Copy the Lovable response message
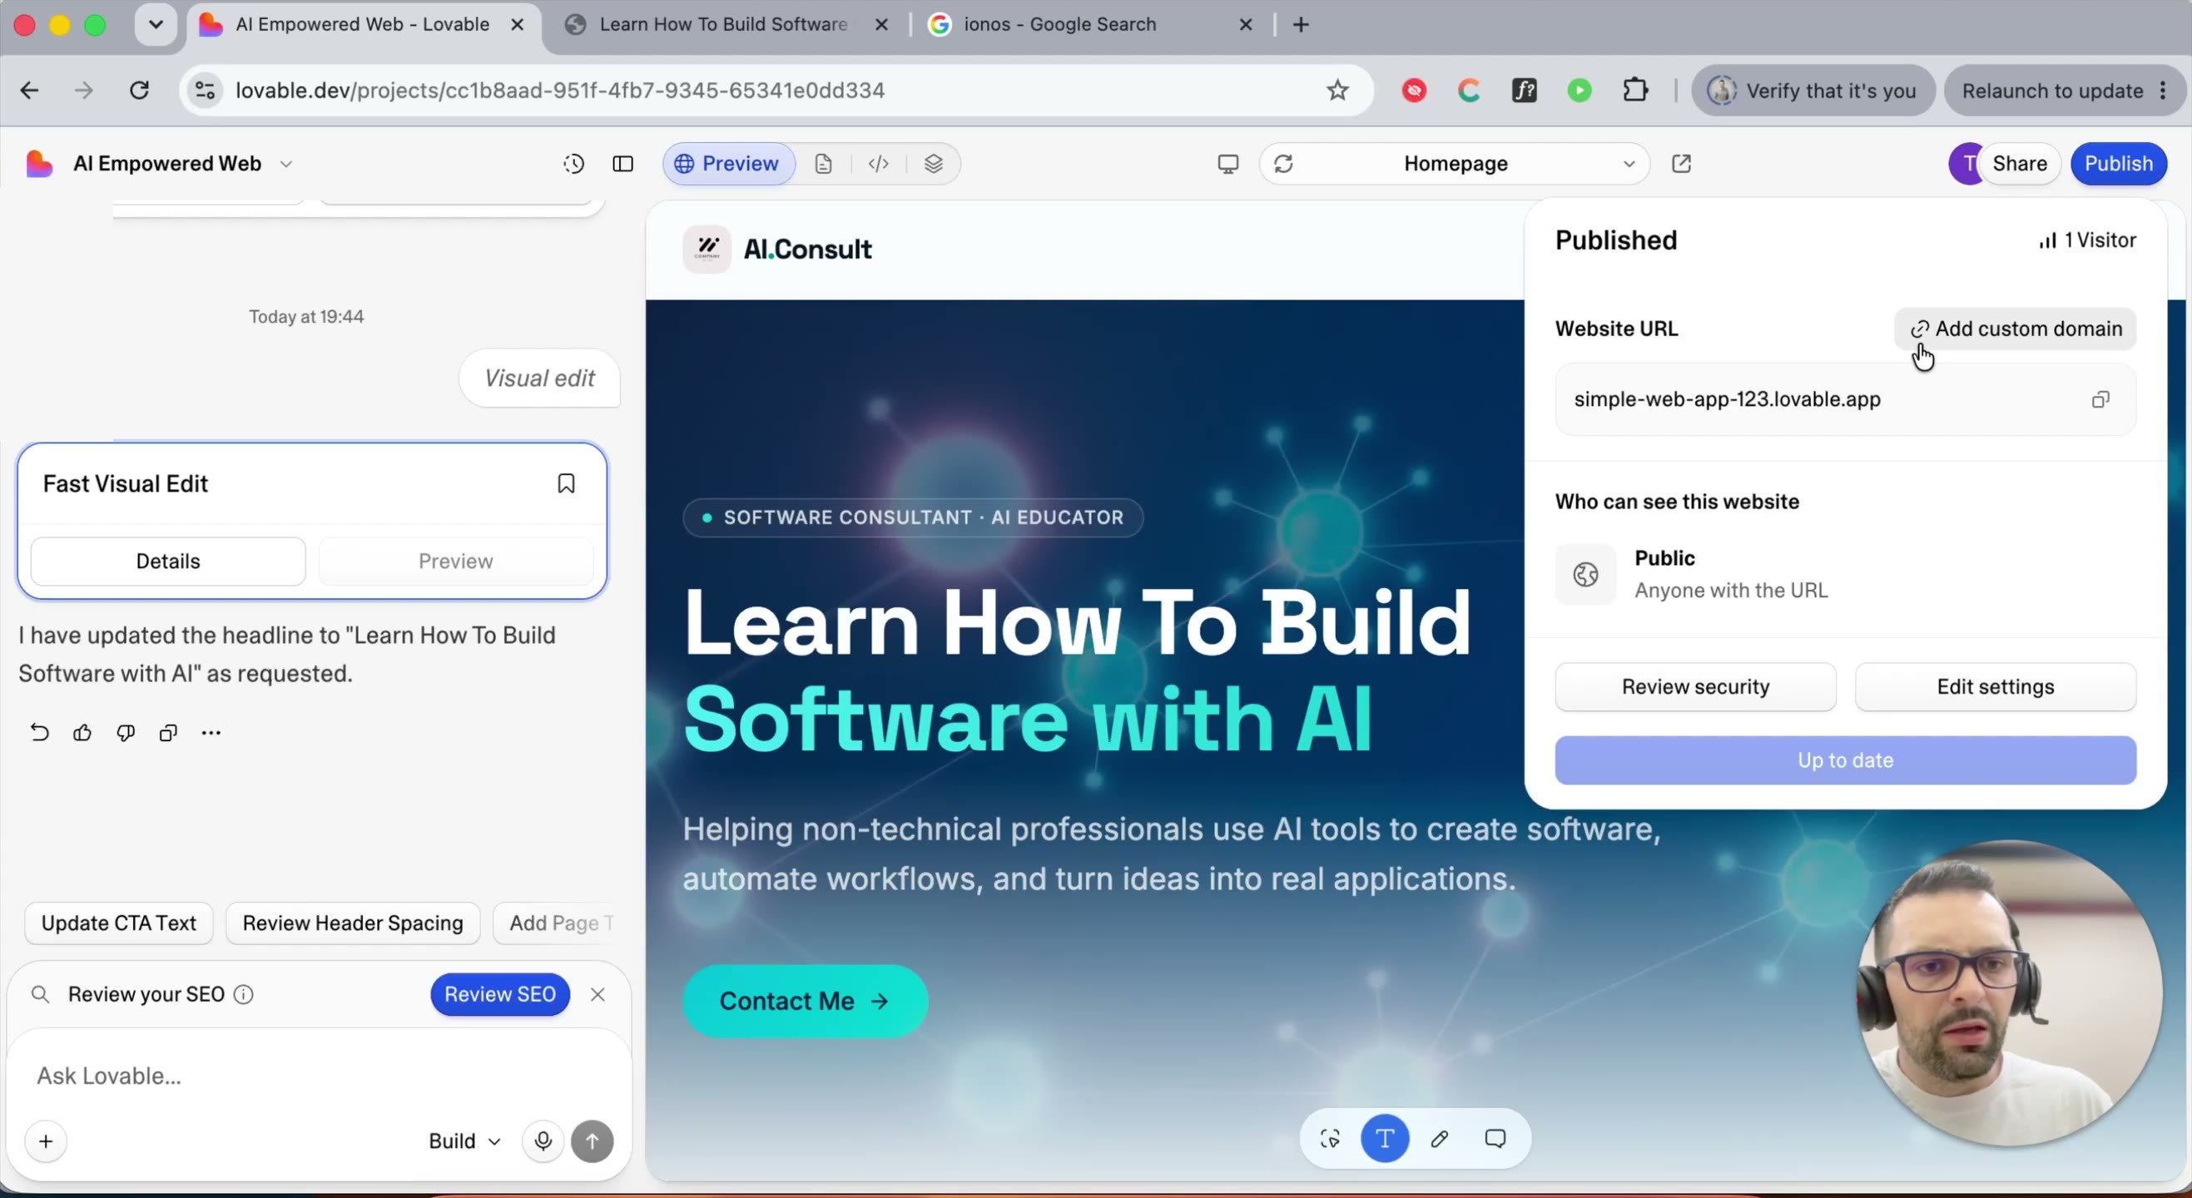The image size is (2192, 1198). [168, 733]
